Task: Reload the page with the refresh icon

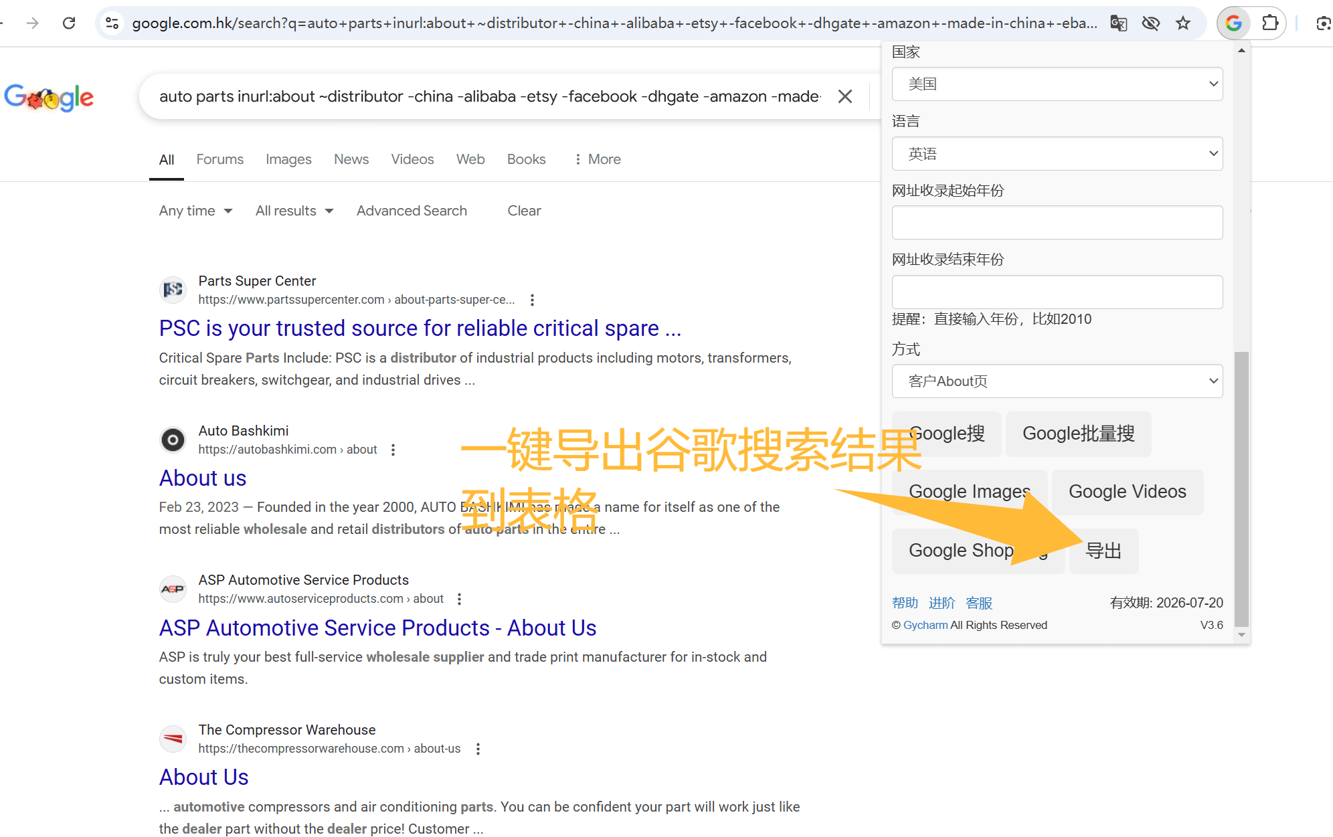Action: [69, 23]
